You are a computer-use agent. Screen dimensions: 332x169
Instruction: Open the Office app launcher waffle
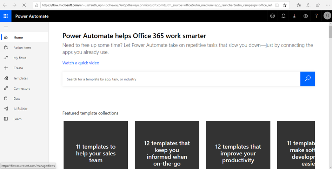pyautogui.click(x=6, y=16)
